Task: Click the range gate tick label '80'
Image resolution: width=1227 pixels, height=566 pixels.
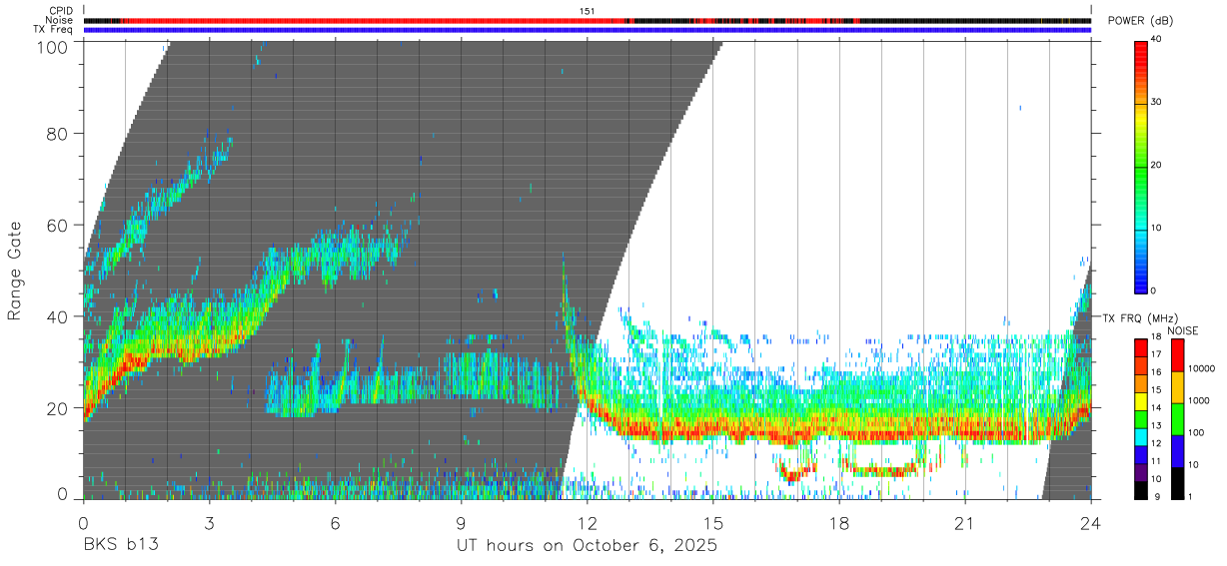Action: coord(58,133)
